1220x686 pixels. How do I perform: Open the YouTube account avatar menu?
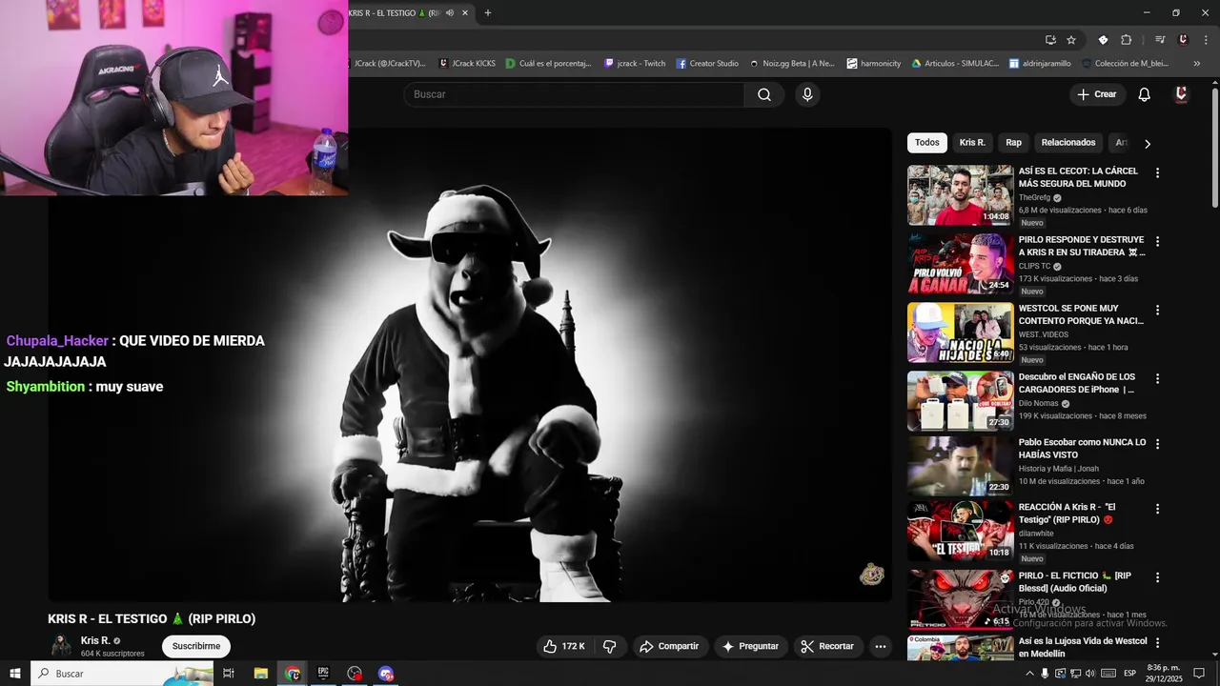(1181, 94)
